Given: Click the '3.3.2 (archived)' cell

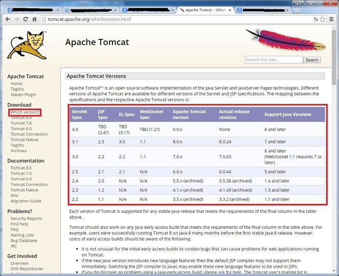Looking at the screenshot, I should 234,199.
